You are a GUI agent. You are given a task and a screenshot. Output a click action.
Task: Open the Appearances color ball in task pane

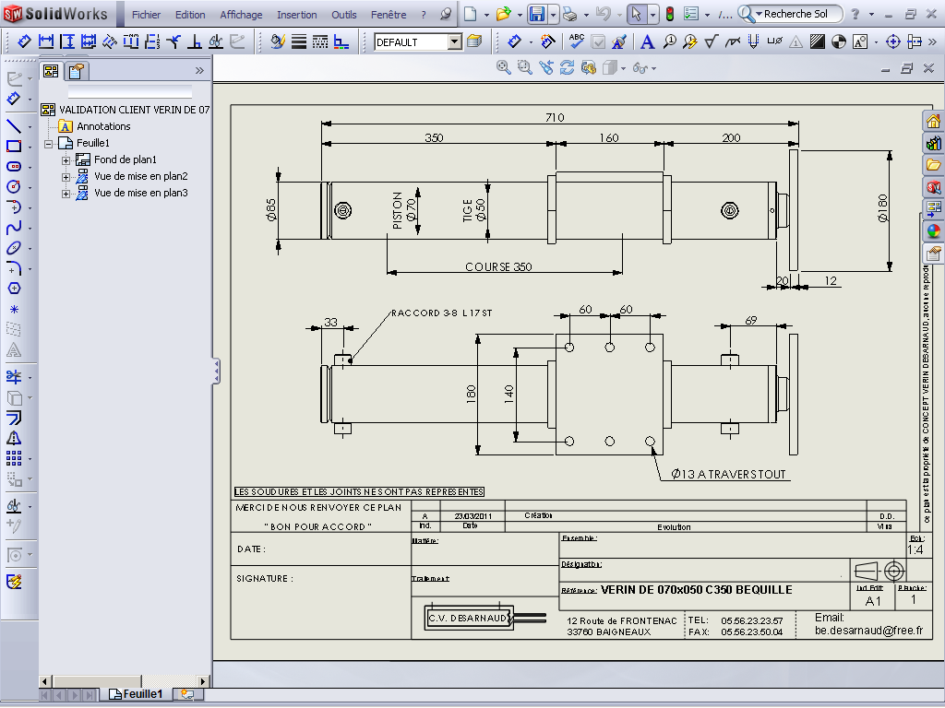pyautogui.click(x=934, y=230)
